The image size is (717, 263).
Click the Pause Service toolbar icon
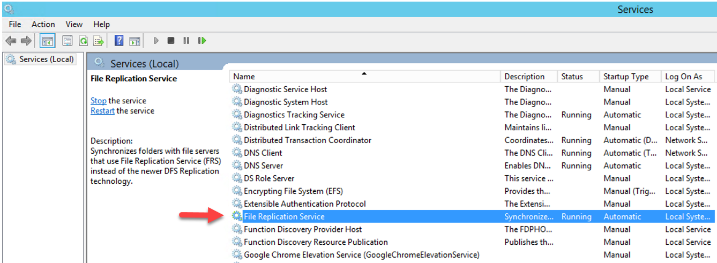point(186,41)
